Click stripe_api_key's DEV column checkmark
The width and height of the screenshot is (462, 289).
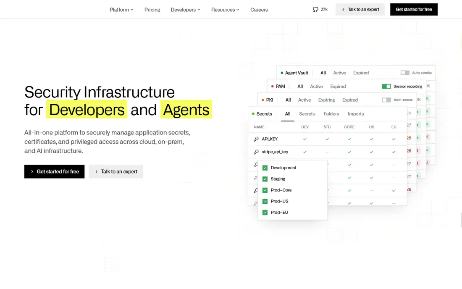(305, 152)
